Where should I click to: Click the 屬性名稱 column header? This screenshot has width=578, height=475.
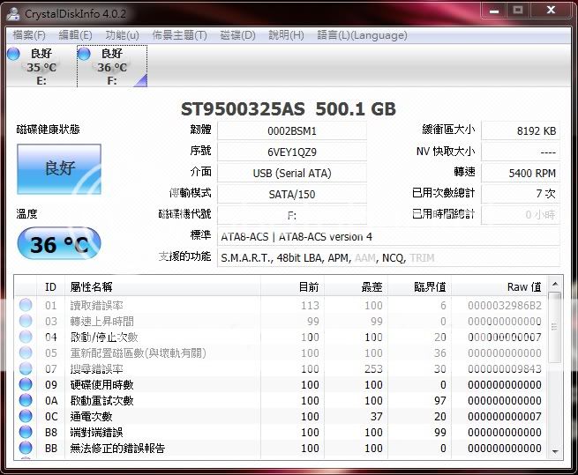162,286
